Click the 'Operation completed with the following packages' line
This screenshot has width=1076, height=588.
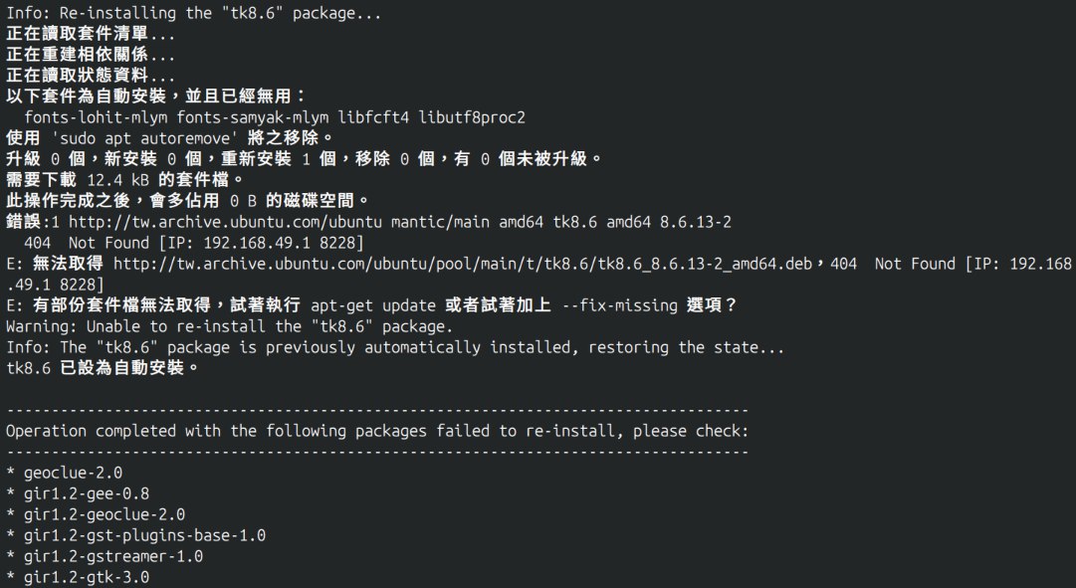point(376,431)
